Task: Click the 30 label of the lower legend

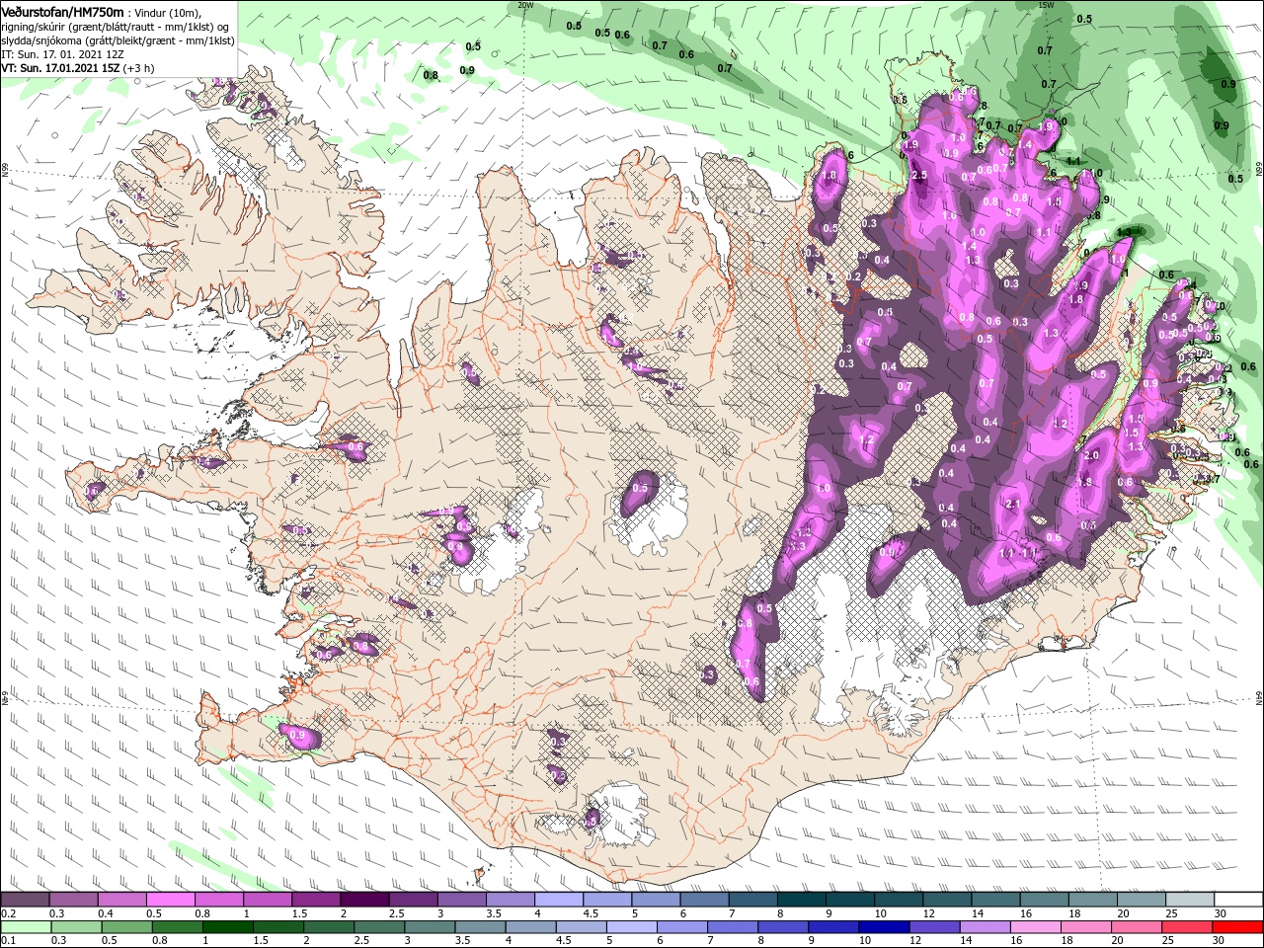Action: pos(1218,940)
